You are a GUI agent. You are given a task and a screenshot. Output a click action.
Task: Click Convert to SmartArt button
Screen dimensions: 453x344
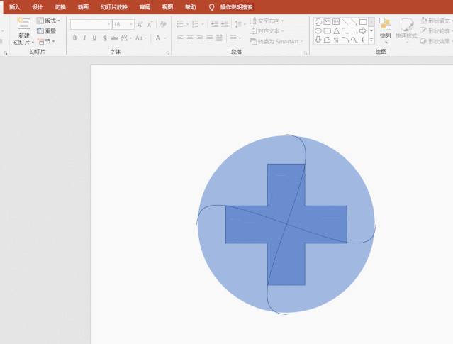coord(277,41)
